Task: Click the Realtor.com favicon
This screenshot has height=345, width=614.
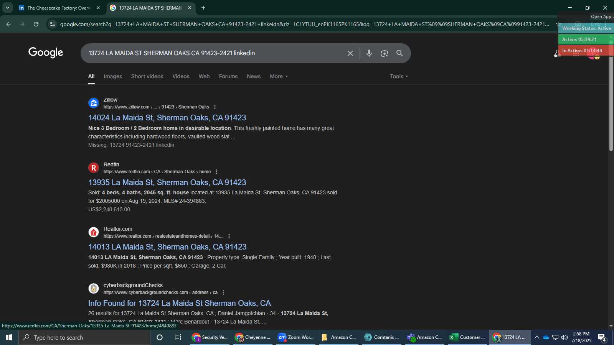Action: pos(94,232)
